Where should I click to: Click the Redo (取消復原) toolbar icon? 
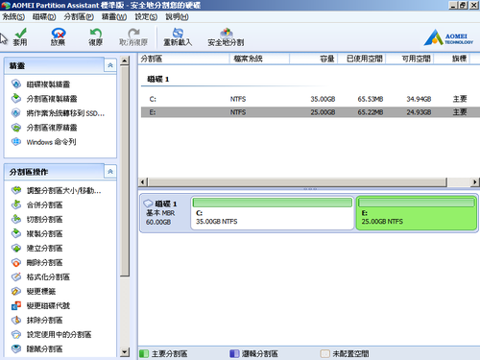[x=133, y=33]
